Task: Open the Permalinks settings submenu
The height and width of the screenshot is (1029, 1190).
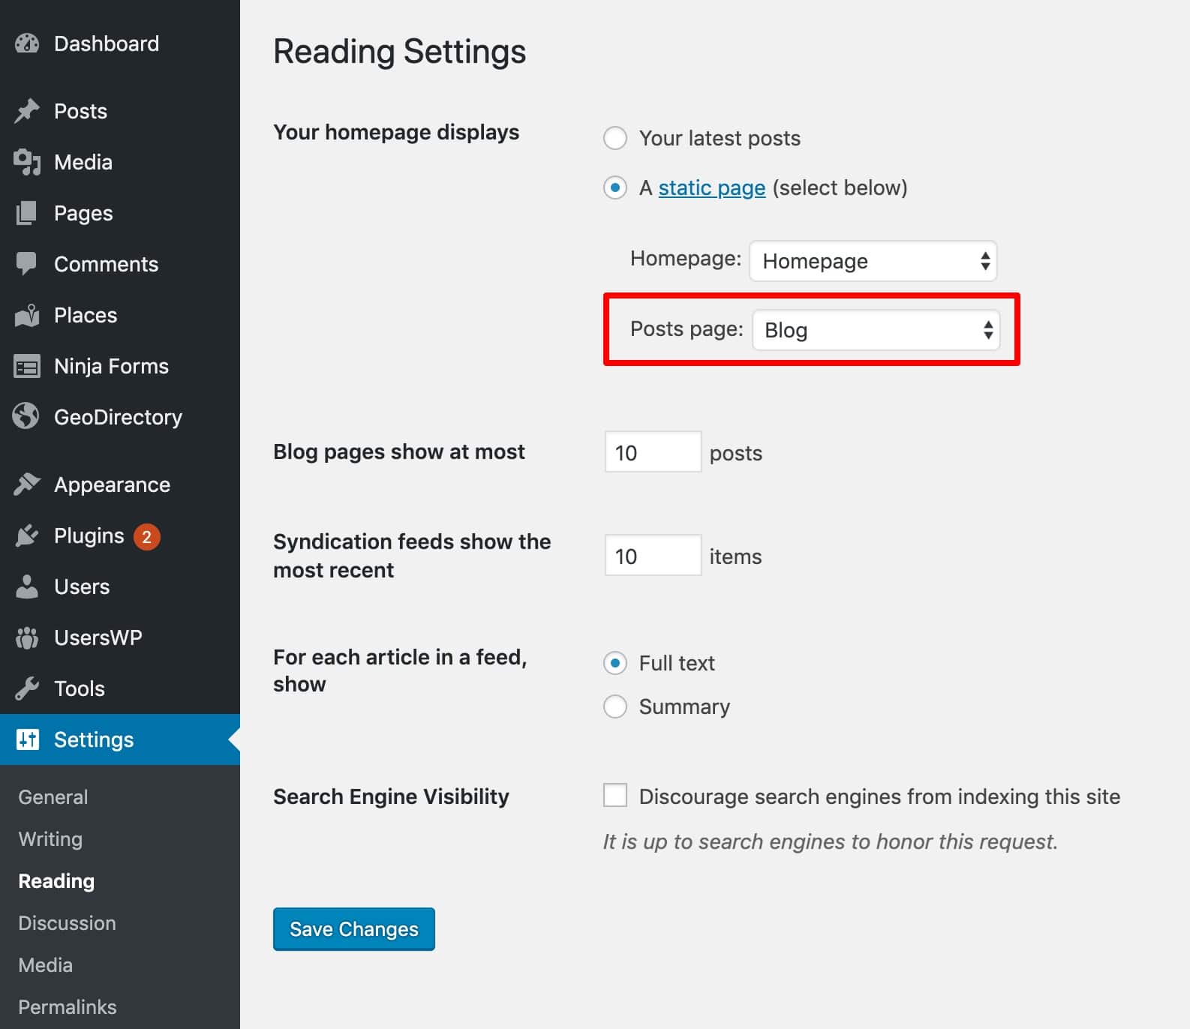Action: pyautogui.click(x=68, y=1006)
